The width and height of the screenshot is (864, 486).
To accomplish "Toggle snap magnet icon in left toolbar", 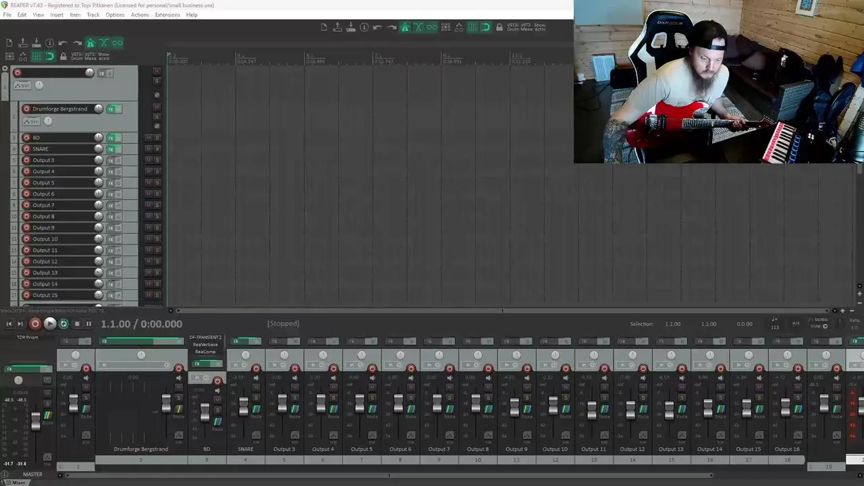I will click(50, 56).
